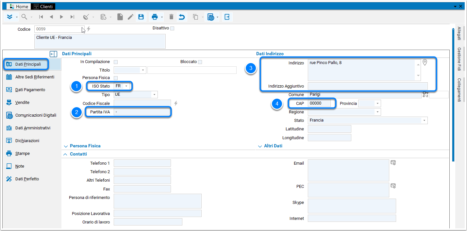Open the Titolo dropdown
467x231 pixels.
[143, 70]
